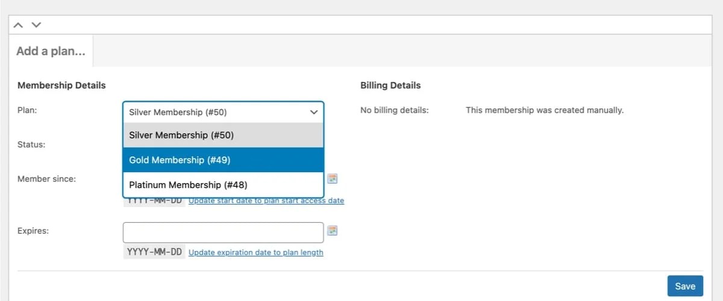
Task: Click the Expires: label
Action: (x=33, y=231)
